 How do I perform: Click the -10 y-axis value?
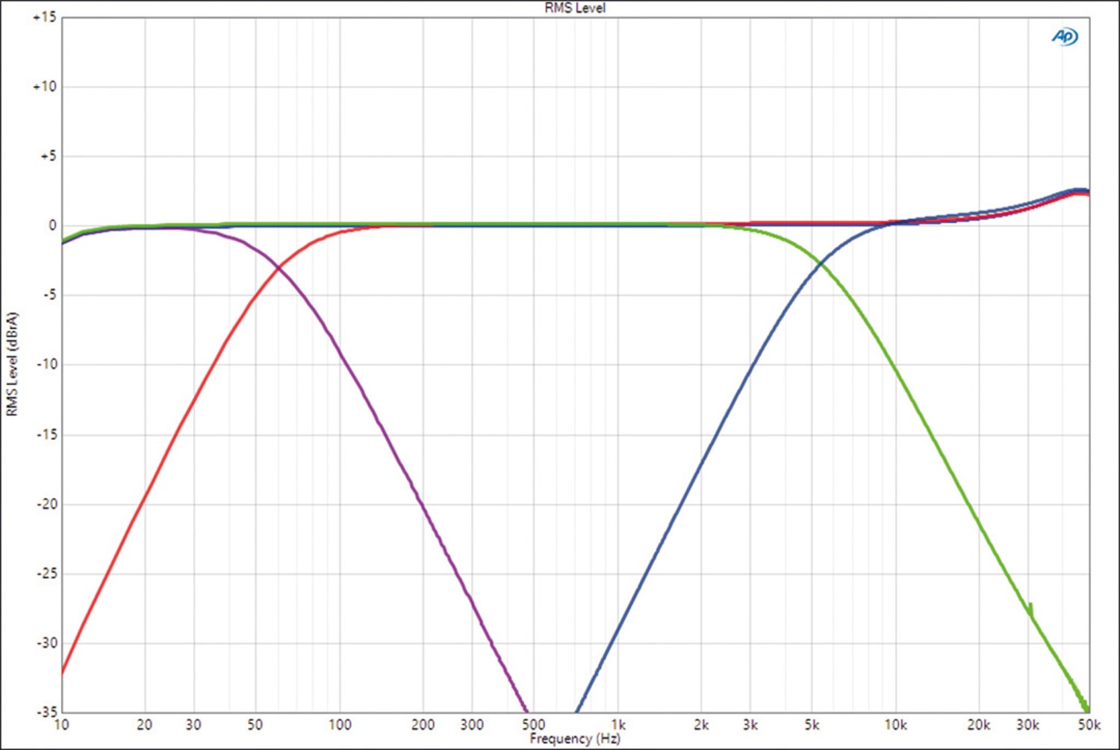click(46, 364)
